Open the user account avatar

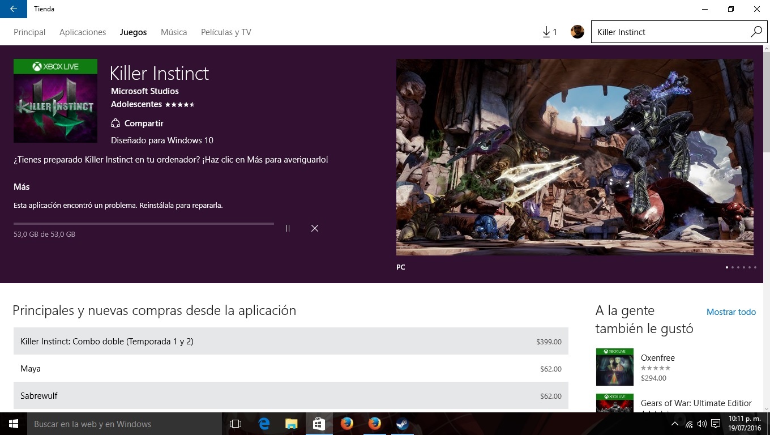[x=577, y=32]
